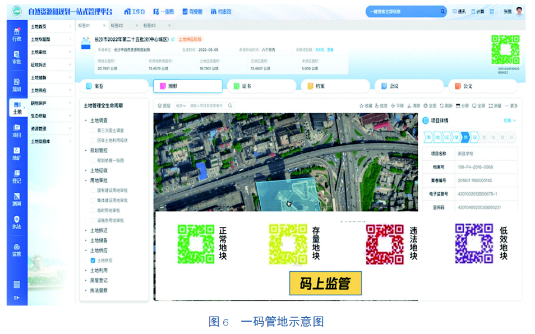Open the 规划 sidebar section
535x334 pixels.
click(x=17, y=85)
